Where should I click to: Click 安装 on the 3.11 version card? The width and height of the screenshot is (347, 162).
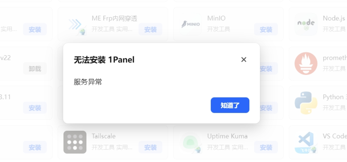[35, 108]
